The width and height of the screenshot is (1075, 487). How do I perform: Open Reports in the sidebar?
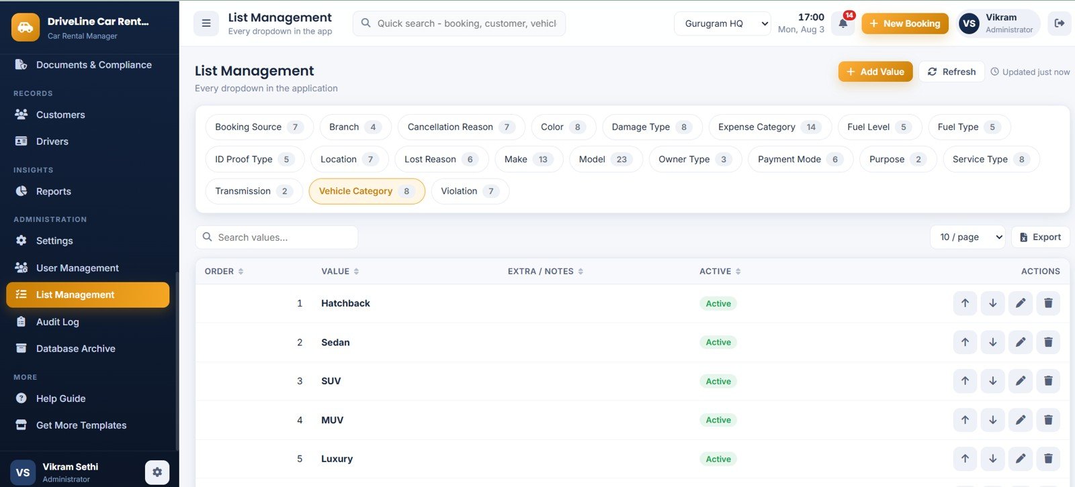pos(88,191)
